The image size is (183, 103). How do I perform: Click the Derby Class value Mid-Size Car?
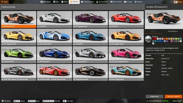165,59
